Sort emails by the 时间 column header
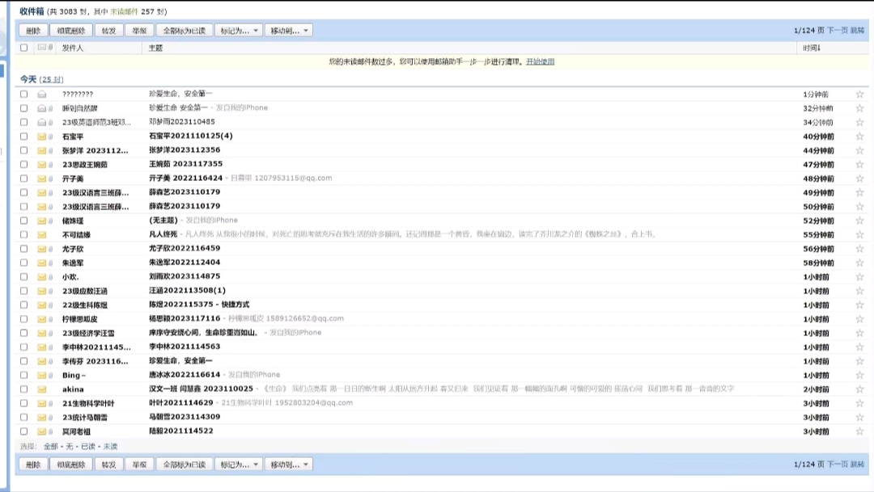Viewport: 874px width, 492px height. click(811, 48)
